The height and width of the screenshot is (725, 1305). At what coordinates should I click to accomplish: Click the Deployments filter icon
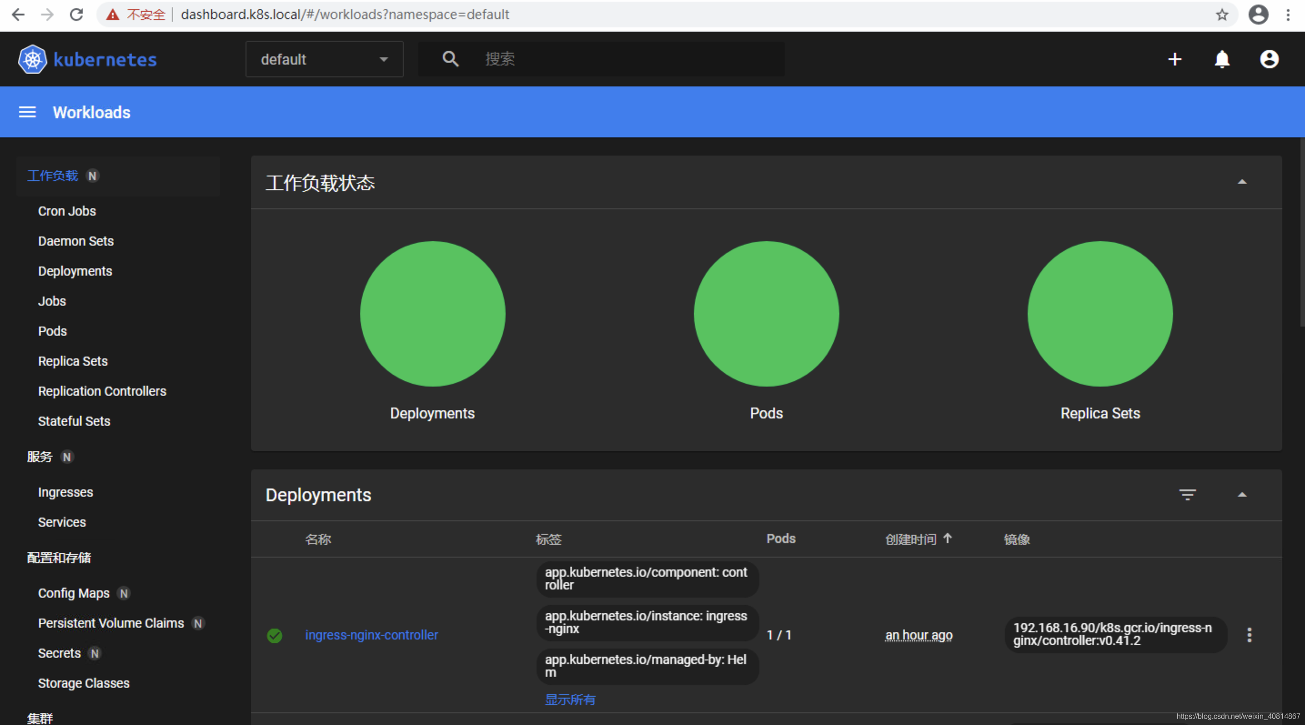(x=1187, y=494)
